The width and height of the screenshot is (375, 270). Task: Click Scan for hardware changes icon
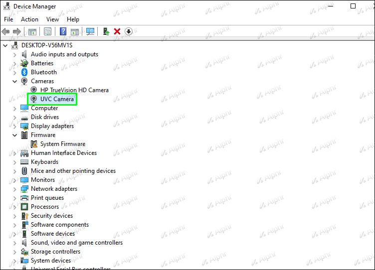(90, 31)
